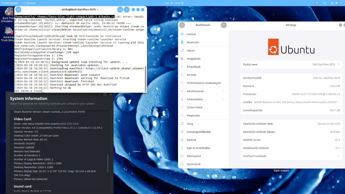This screenshot has height=194, width=345.
Task: Open the Beállítások hamburger menu
Action: click(x=223, y=25)
